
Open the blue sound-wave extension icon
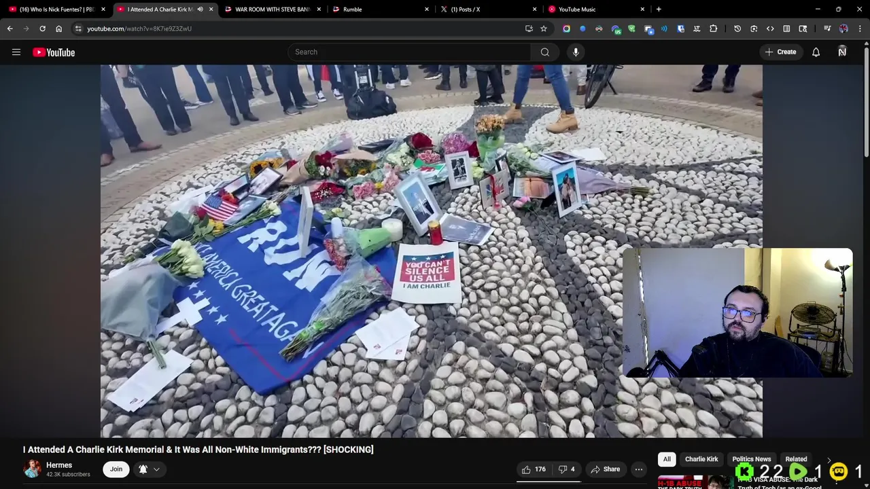[x=664, y=29]
